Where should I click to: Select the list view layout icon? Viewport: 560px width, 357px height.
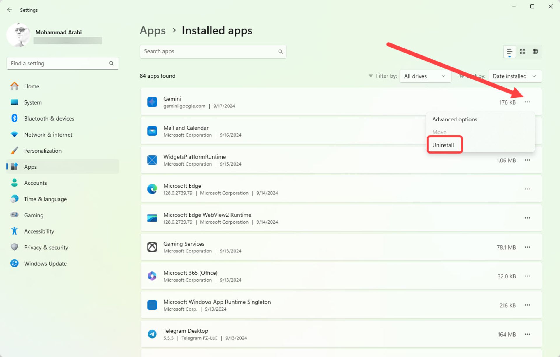click(510, 51)
